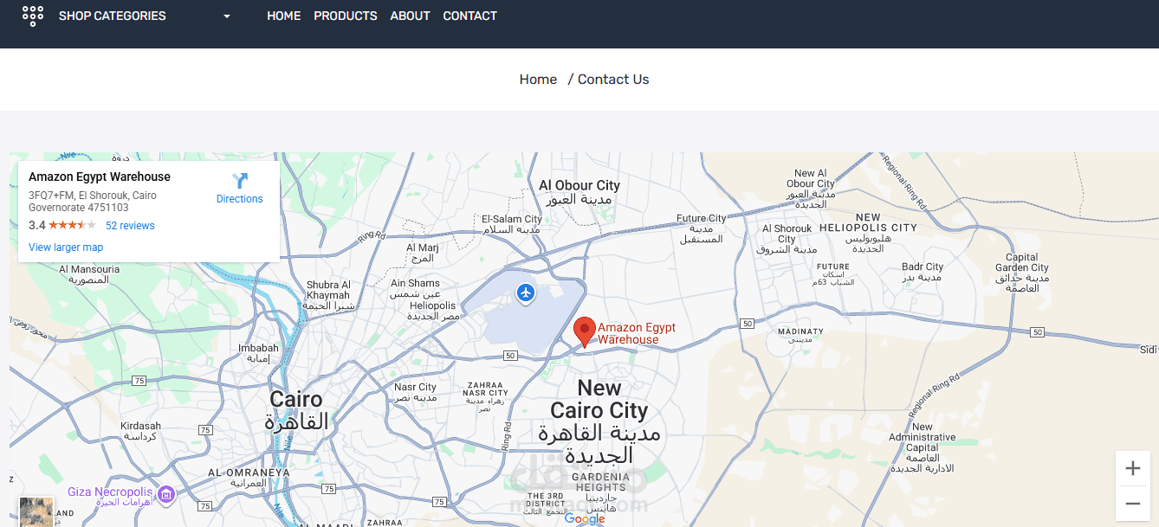Click the Imbabah map label
Image resolution: width=1159 pixels, height=527 pixels.
click(258, 353)
